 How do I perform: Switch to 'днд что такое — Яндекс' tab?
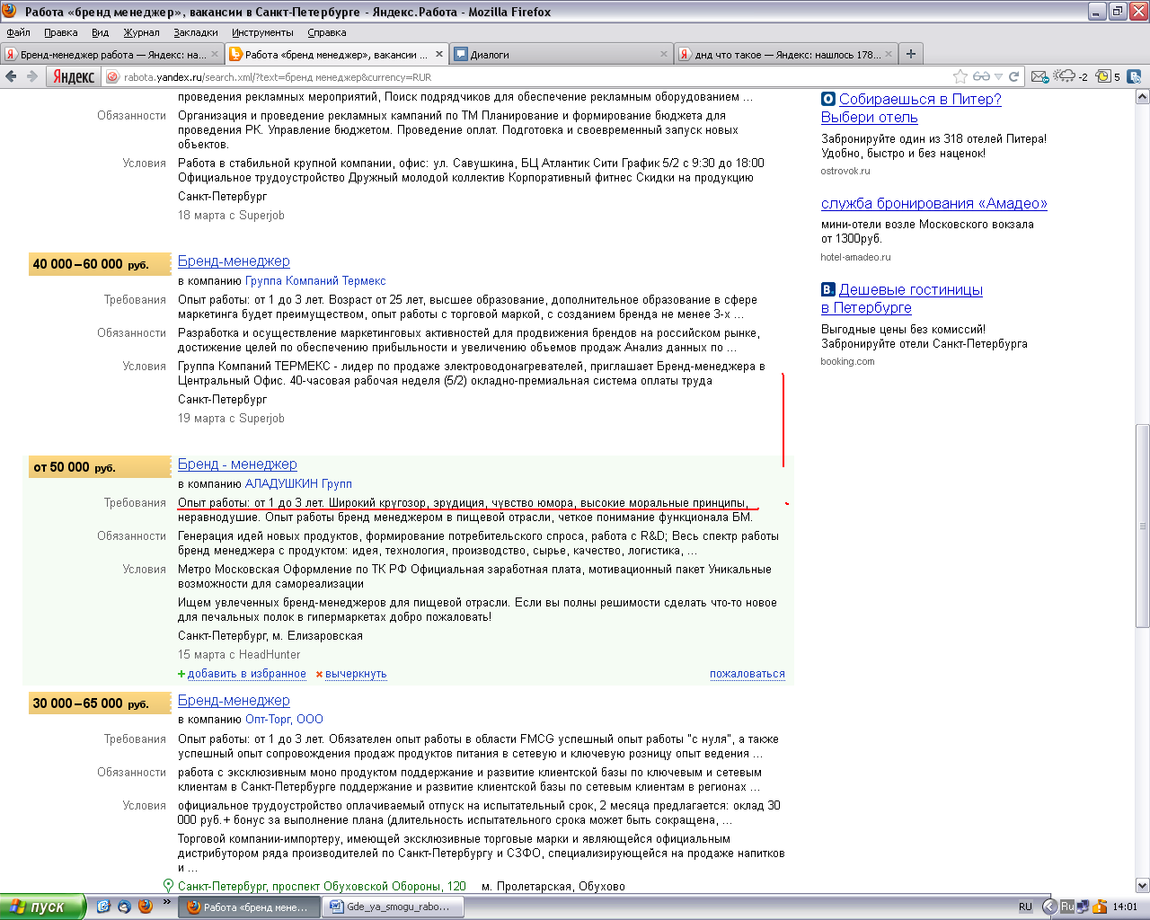coord(786,54)
